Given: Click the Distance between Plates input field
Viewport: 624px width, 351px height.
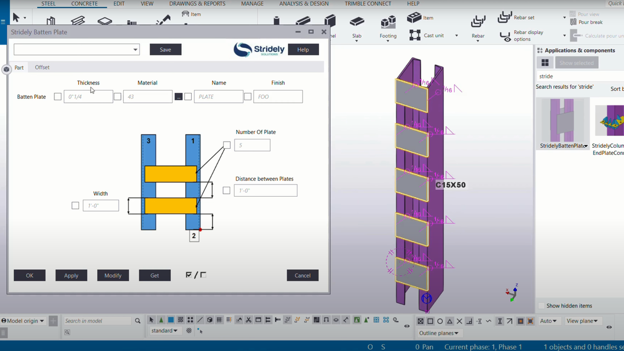Looking at the screenshot, I should pyautogui.click(x=265, y=191).
